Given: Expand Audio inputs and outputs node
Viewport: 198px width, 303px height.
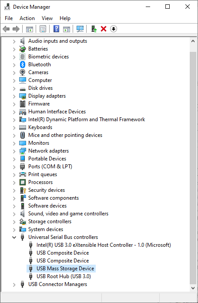Looking at the screenshot, I should (14, 41).
